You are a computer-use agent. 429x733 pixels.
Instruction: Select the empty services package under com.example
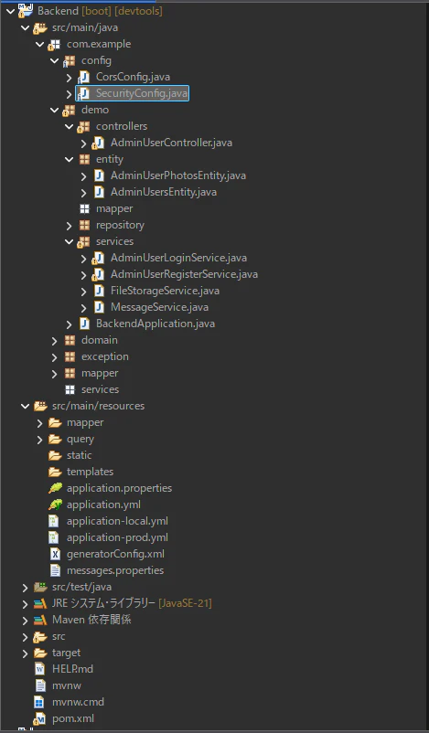[x=100, y=389]
